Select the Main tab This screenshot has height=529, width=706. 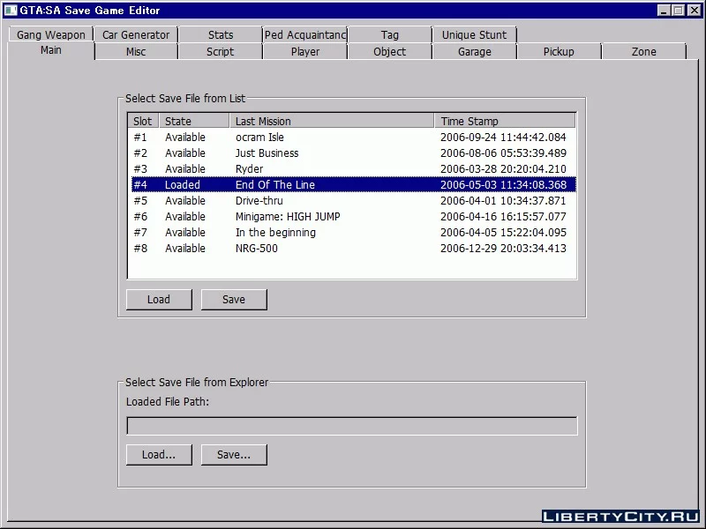(x=51, y=50)
